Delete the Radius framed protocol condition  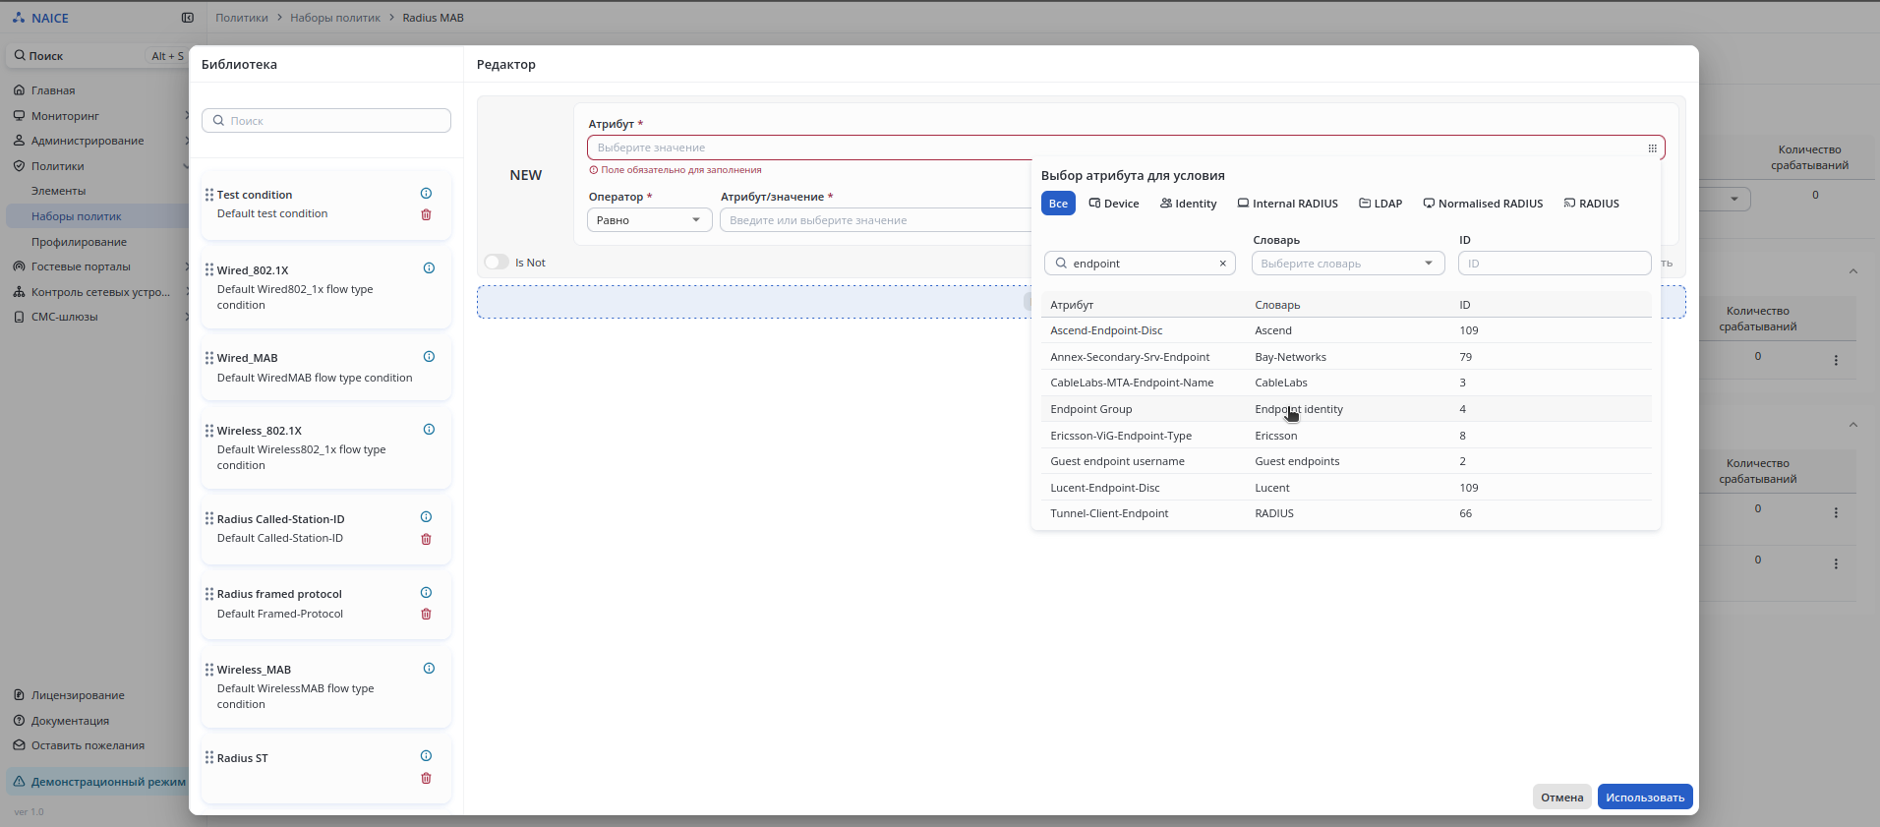tap(426, 614)
